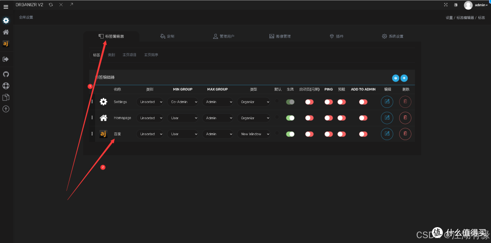Toggle ADD TO ADMIN for Settings row
491x243 pixels.
click(x=363, y=102)
